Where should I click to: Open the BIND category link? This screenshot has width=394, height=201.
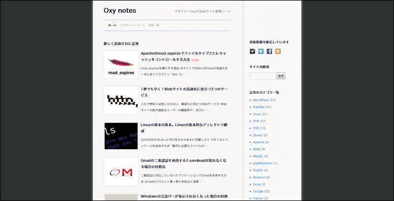pyautogui.click(x=257, y=149)
